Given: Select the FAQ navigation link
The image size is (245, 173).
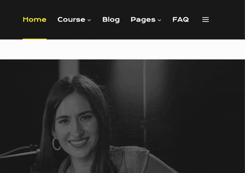Looking at the screenshot, I should click(181, 20).
